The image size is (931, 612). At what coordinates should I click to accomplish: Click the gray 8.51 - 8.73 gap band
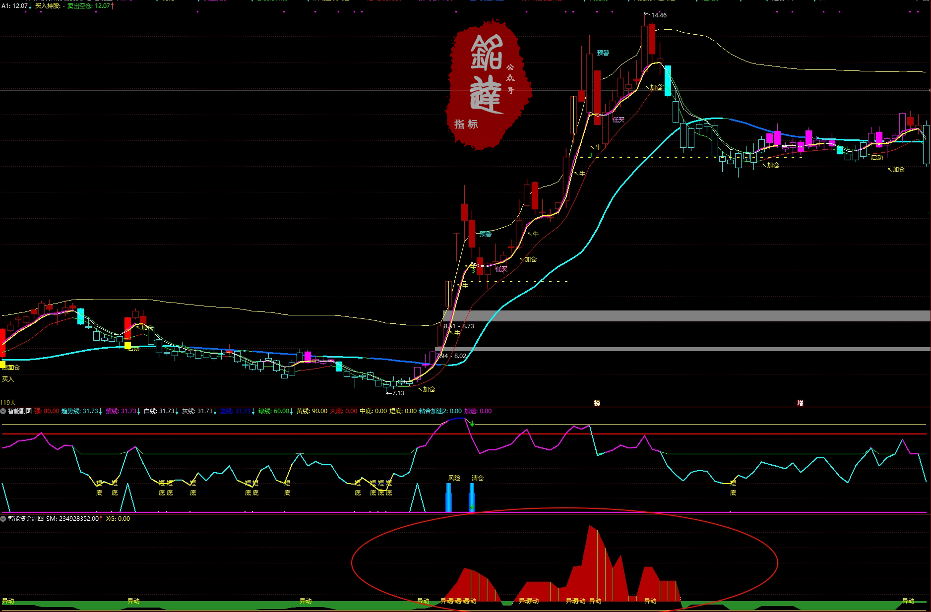coord(694,316)
